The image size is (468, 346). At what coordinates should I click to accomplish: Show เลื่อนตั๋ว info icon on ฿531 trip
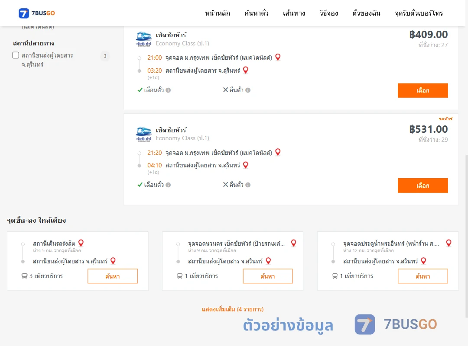click(x=168, y=185)
